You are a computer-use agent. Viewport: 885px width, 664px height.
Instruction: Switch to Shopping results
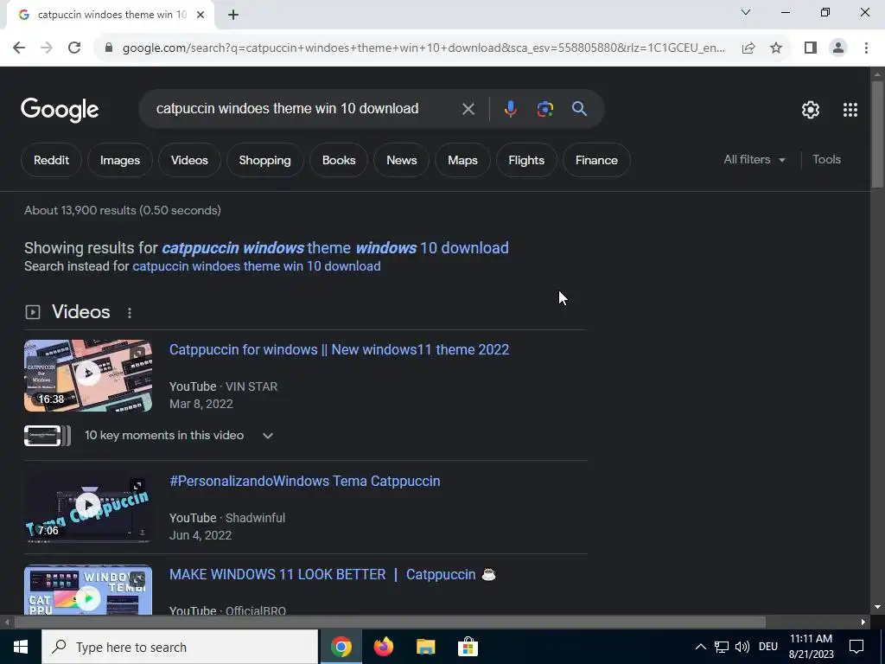coord(264,160)
